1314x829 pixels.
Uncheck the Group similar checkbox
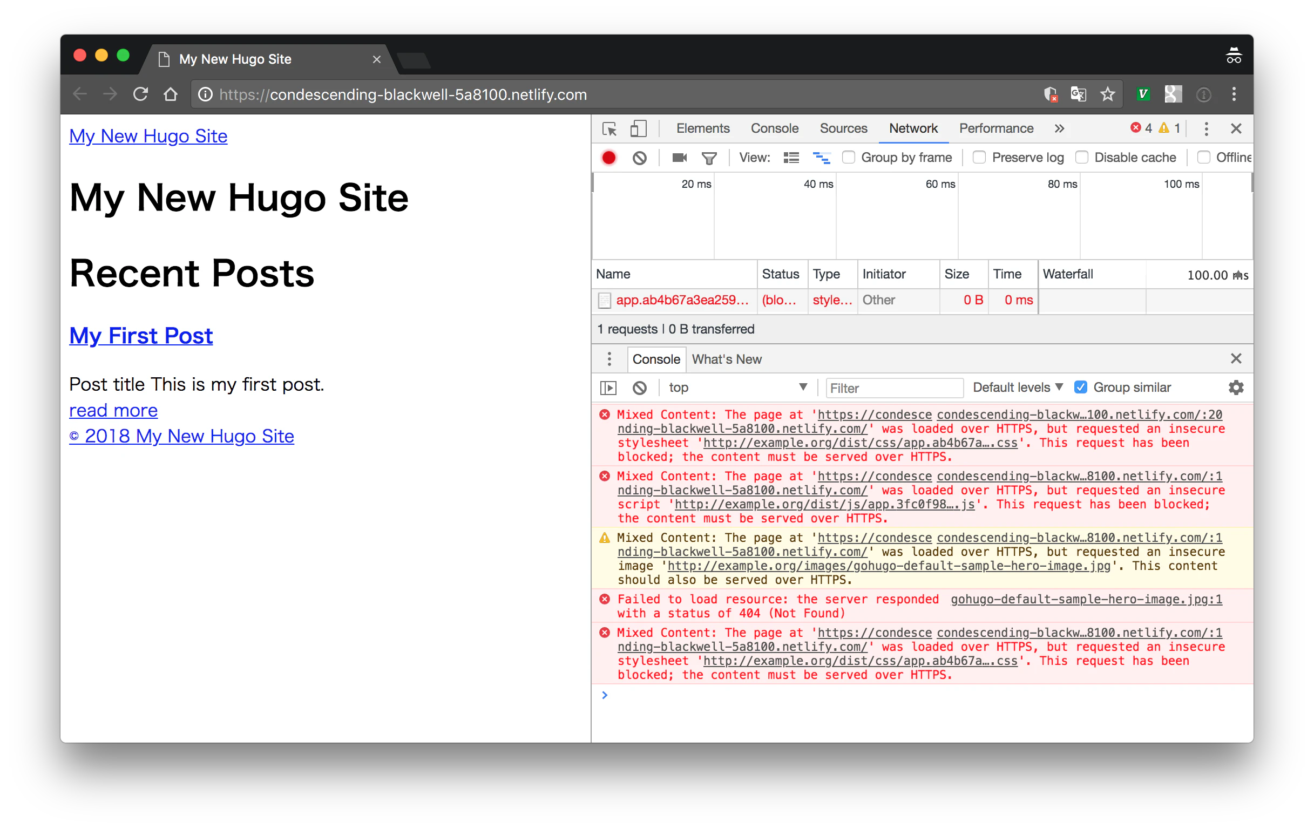(x=1080, y=387)
